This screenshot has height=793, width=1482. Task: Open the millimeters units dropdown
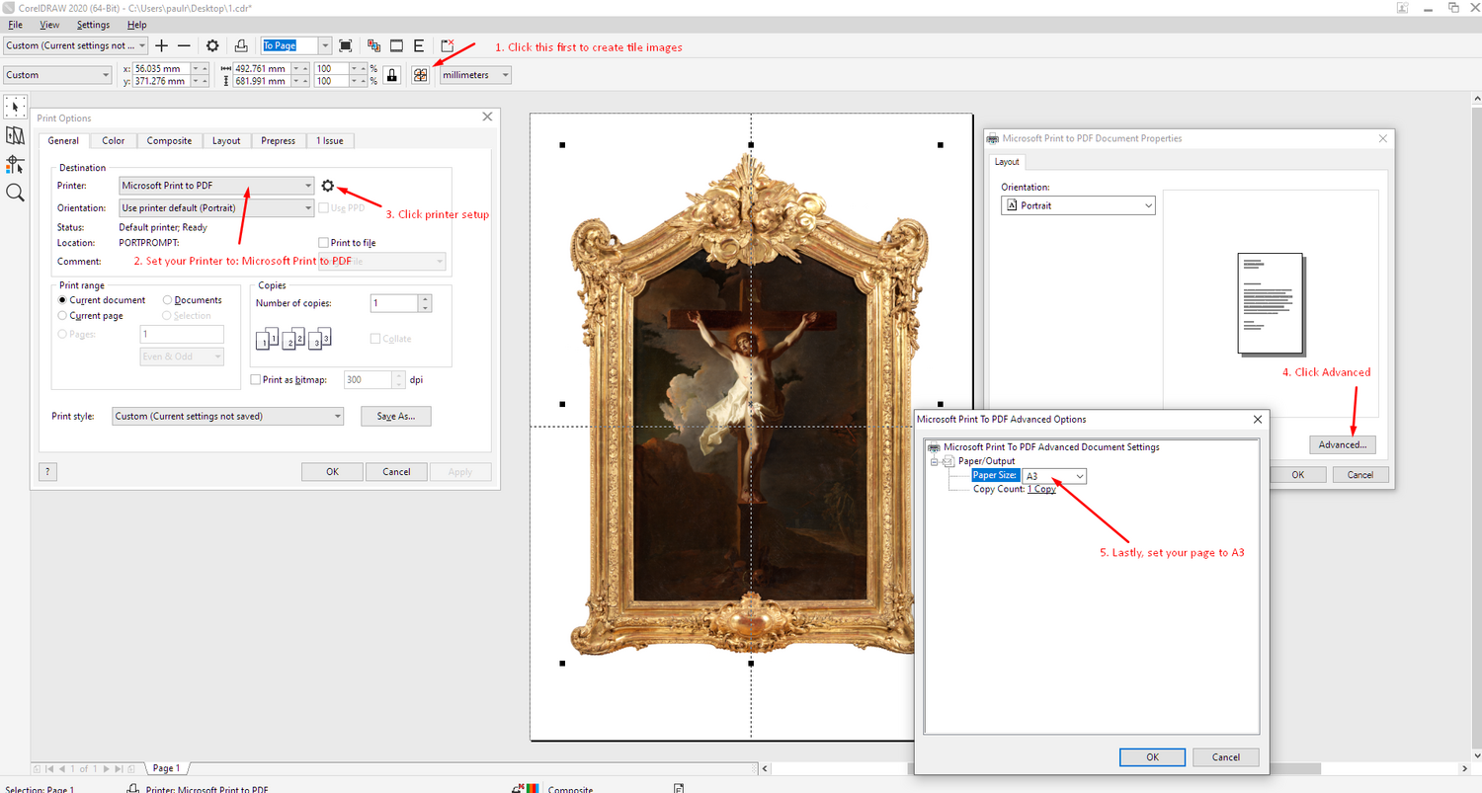click(476, 75)
